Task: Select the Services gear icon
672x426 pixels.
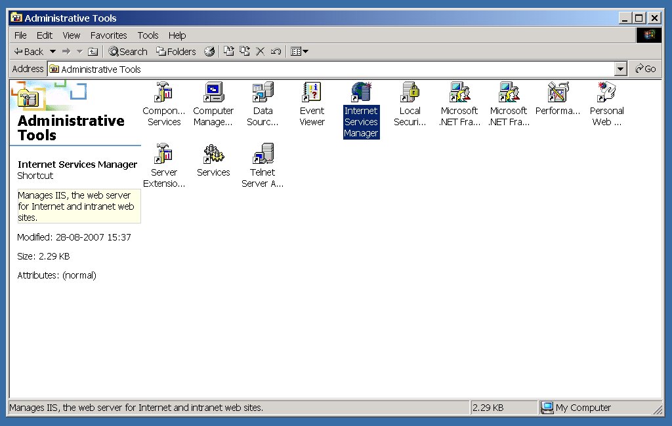Action: (213, 160)
